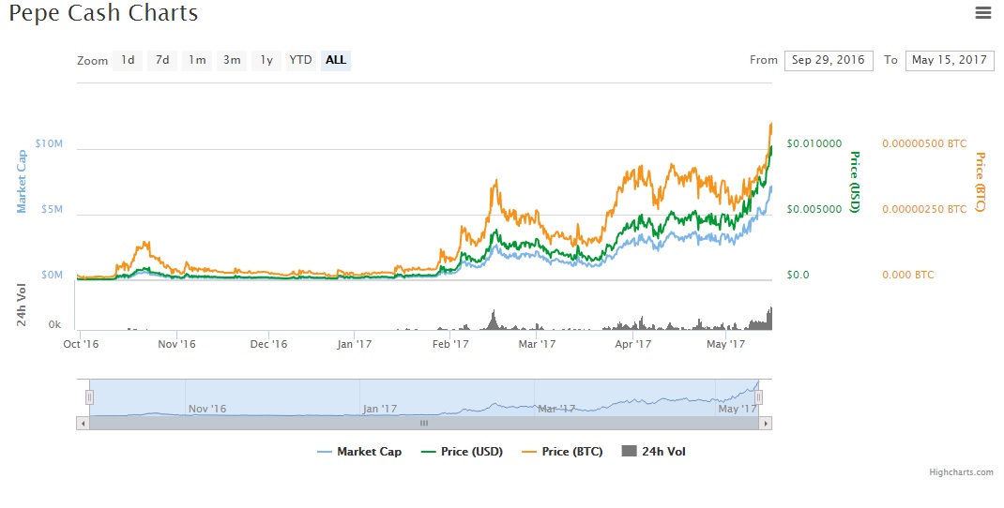Click Jan '17 label in the navigator

pyautogui.click(x=380, y=409)
